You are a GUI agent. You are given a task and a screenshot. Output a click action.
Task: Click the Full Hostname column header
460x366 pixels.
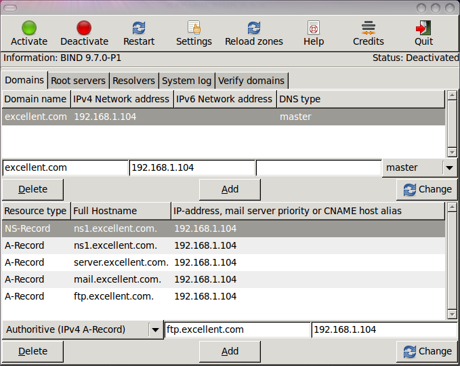coord(121,211)
